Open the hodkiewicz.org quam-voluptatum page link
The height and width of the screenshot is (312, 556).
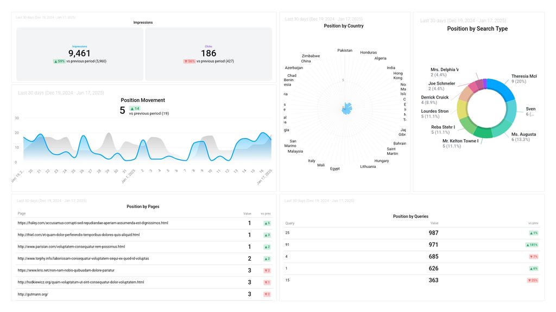[81, 282]
